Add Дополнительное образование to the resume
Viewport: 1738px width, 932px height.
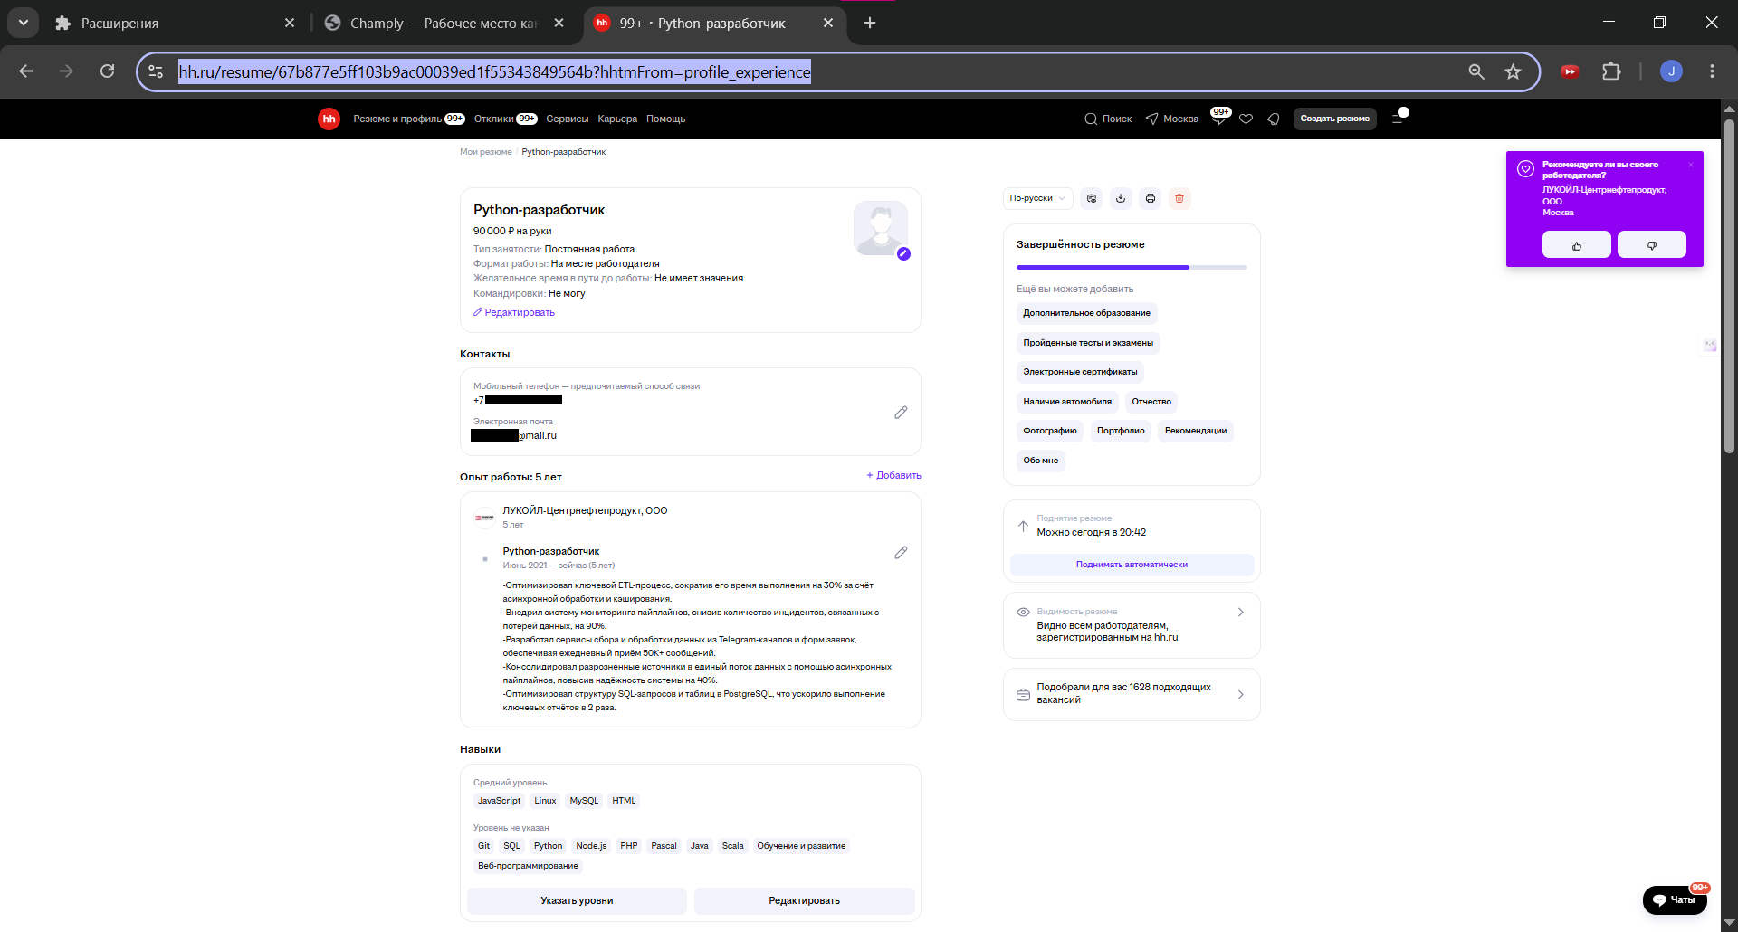click(1086, 313)
